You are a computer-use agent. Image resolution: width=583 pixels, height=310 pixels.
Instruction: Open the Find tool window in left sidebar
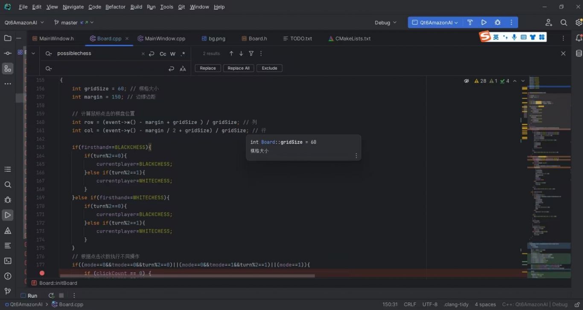(8, 185)
